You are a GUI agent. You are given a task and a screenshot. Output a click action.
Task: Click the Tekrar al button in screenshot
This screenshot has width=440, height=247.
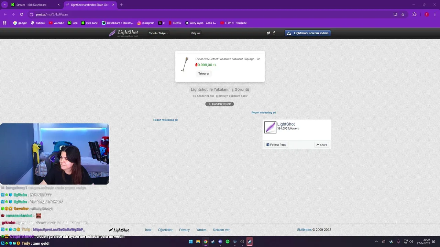pyautogui.click(x=204, y=73)
